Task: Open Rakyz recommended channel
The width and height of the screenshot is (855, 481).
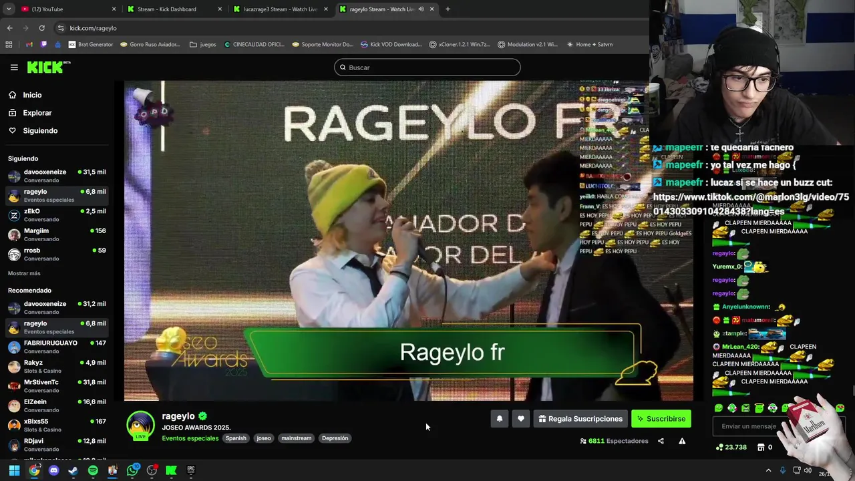Action: (57, 366)
